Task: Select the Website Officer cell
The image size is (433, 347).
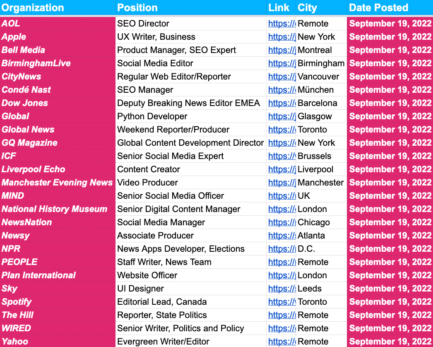Action: coord(191,275)
